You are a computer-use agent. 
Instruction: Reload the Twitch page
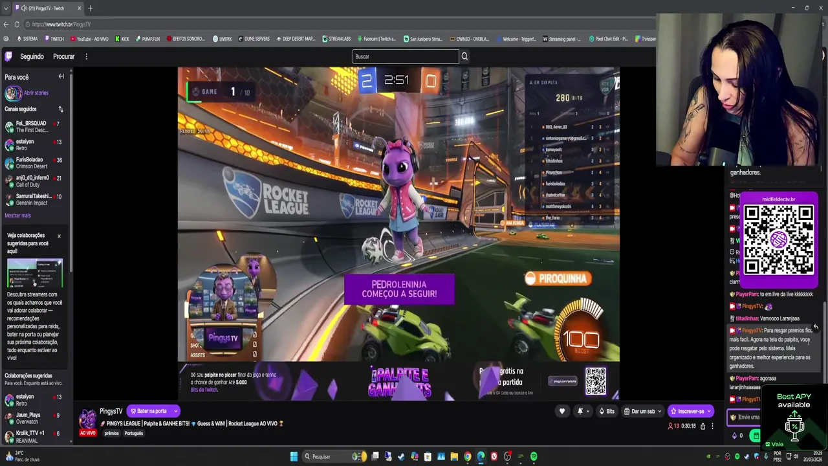[x=16, y=24]
